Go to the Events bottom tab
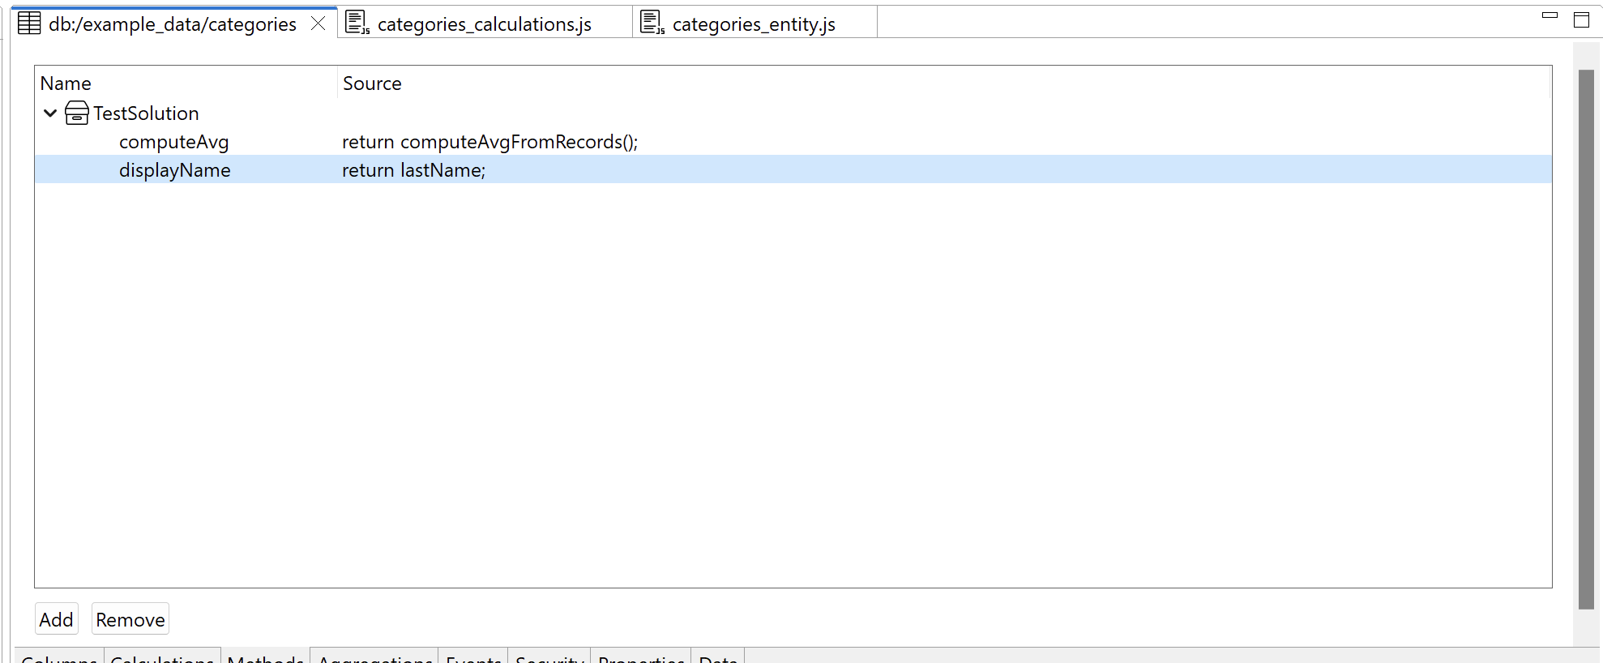The width and height of the screenshot is (1603, 663). click(474, 657)
